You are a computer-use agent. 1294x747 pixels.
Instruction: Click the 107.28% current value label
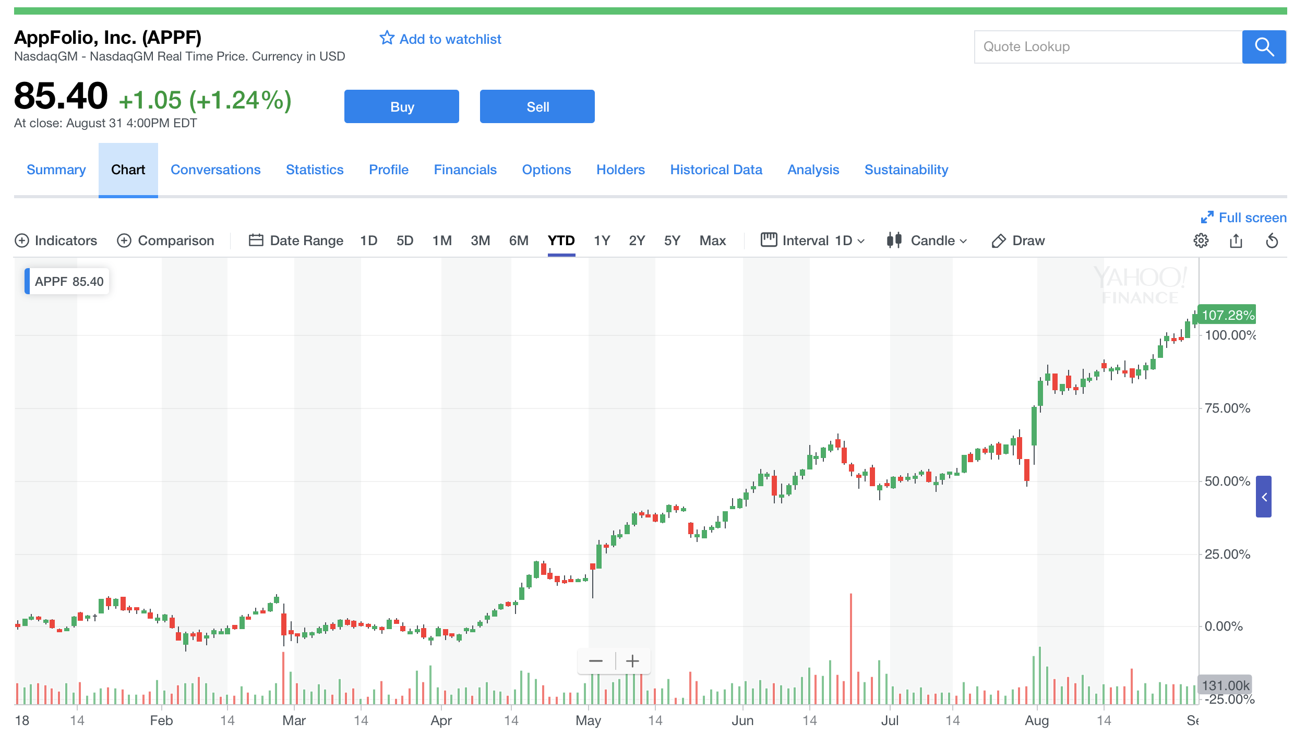click(x=1227, y=315)
